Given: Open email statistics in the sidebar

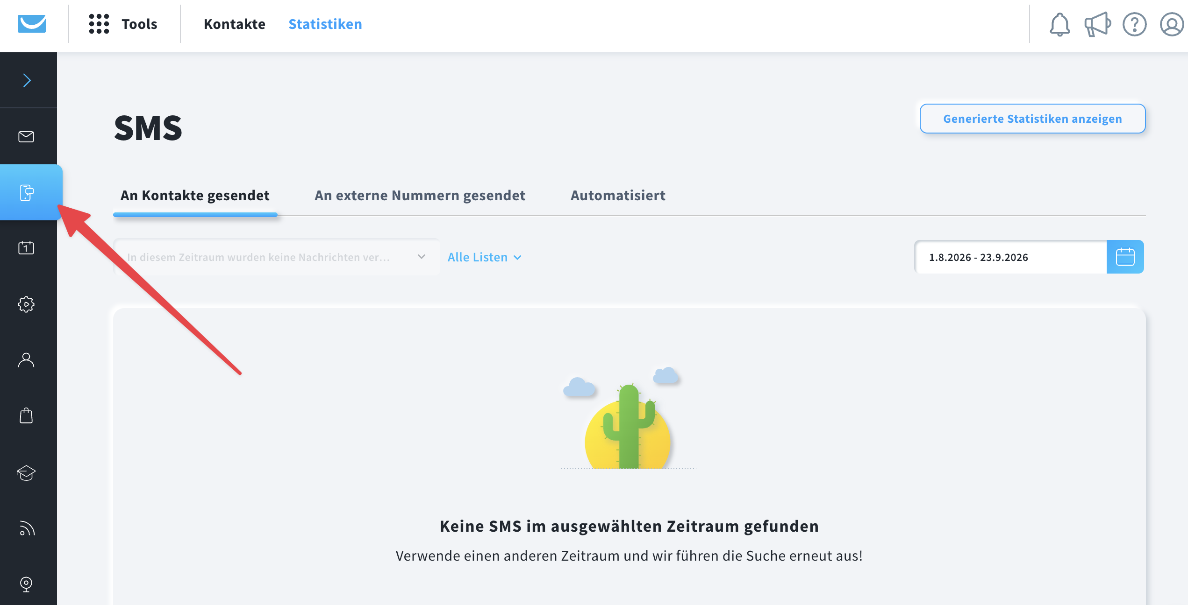Looking at the screenshot, I should coord(26,136).
